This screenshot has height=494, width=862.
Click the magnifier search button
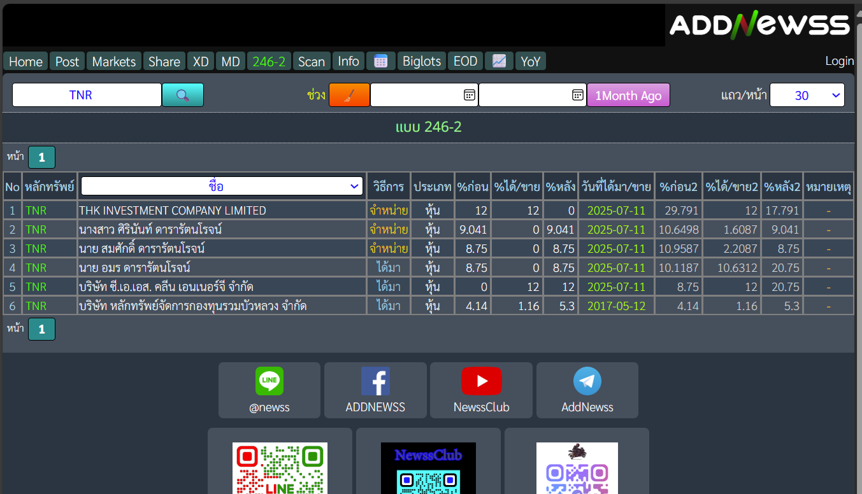[x=183, y=95]
